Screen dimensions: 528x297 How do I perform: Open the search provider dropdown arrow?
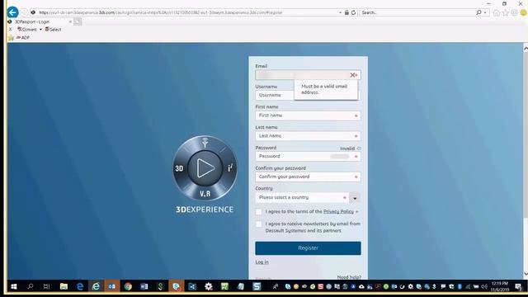pyautogui.click(x=485, y=12)
